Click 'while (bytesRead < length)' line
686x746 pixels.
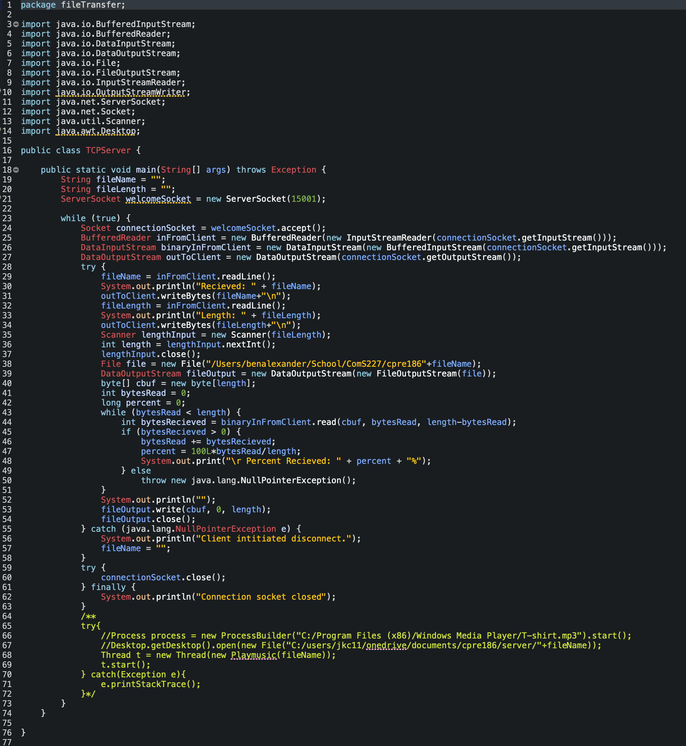pyautogui.click(x=171, y=413)
